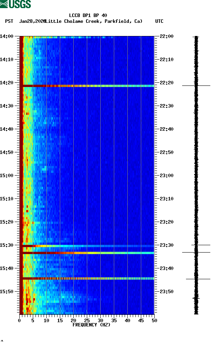The height and width of the screenshot is (345, 213).
Task: Click the 14:40 PST time label
Action: [x=7, y=129]
